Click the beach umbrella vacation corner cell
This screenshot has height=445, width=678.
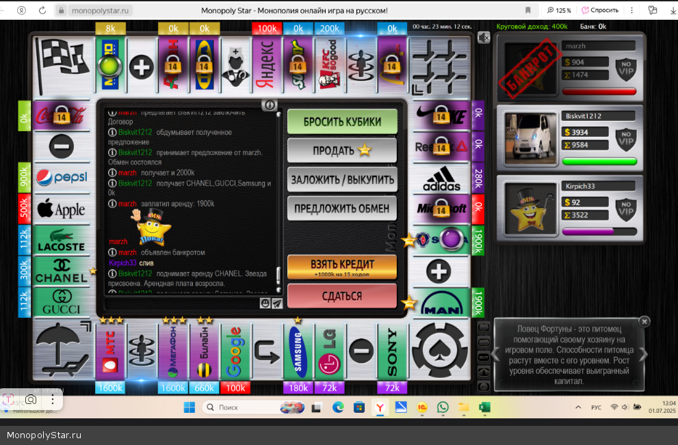[x=63, y=351]
